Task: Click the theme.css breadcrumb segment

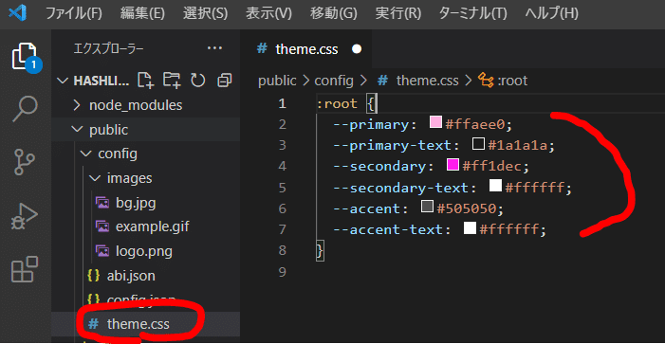Action: (427, 80)
